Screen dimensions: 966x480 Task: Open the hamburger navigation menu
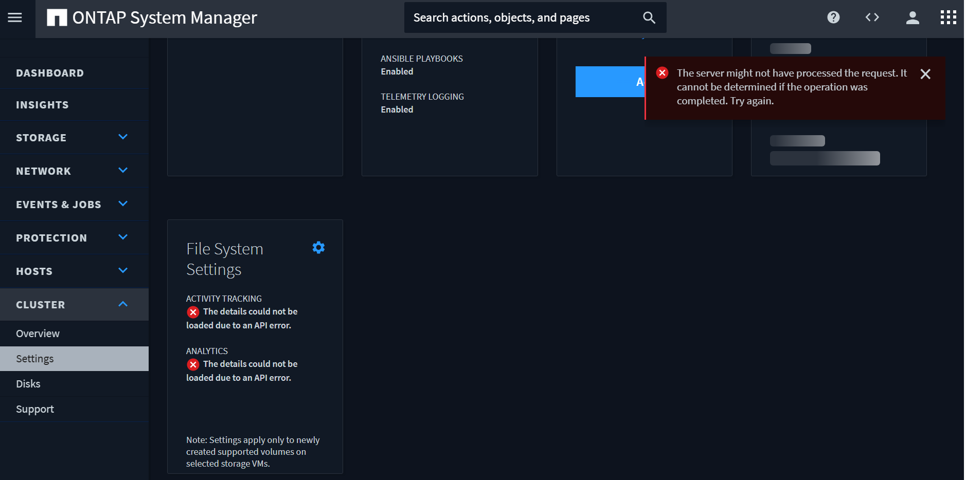click(15, 17)
